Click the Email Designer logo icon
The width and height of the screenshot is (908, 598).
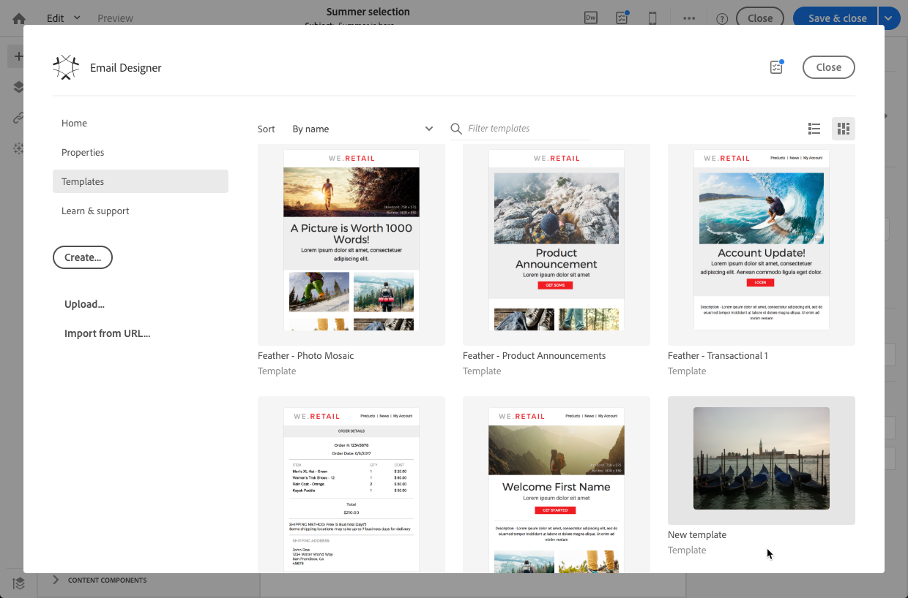(x=66, y=67)
